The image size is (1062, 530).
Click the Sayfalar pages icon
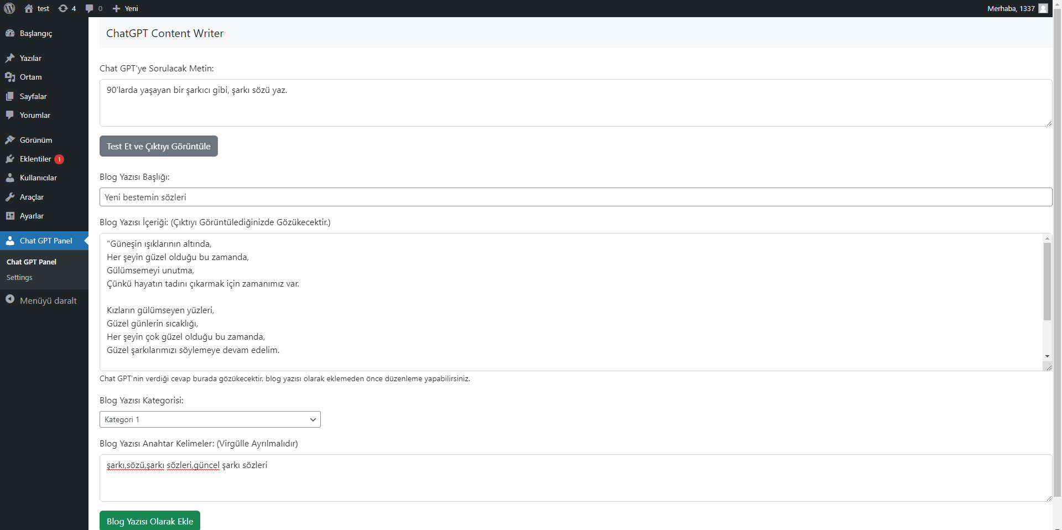[10, 96]
